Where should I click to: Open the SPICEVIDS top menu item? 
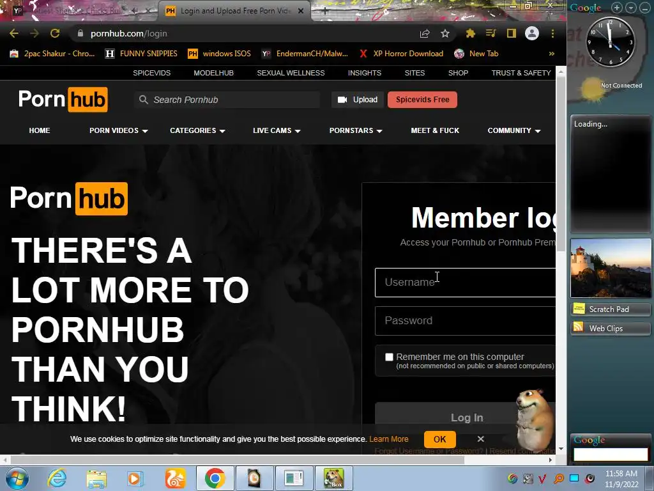(x=152, y=73)
